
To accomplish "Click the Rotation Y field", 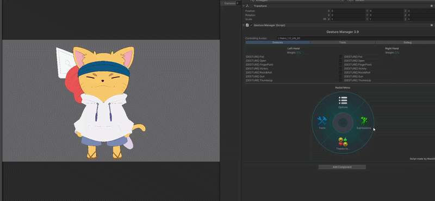I will (386, 15).
